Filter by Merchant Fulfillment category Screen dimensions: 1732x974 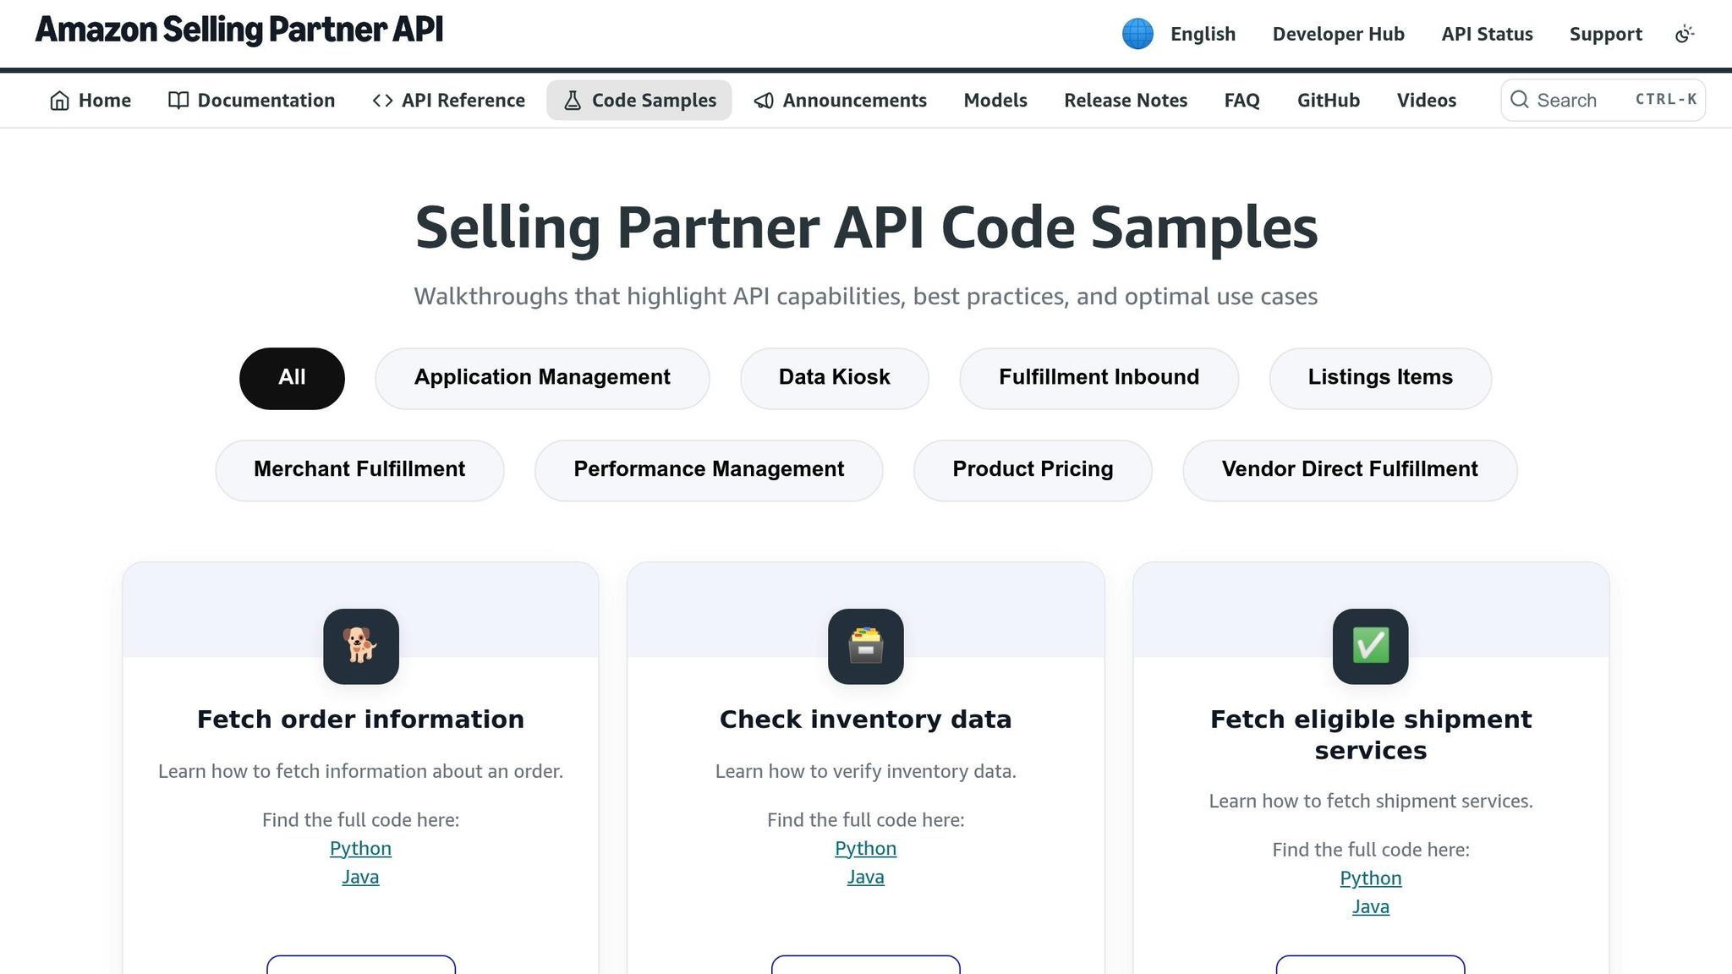pyautogui.click(x=359, y=469)
